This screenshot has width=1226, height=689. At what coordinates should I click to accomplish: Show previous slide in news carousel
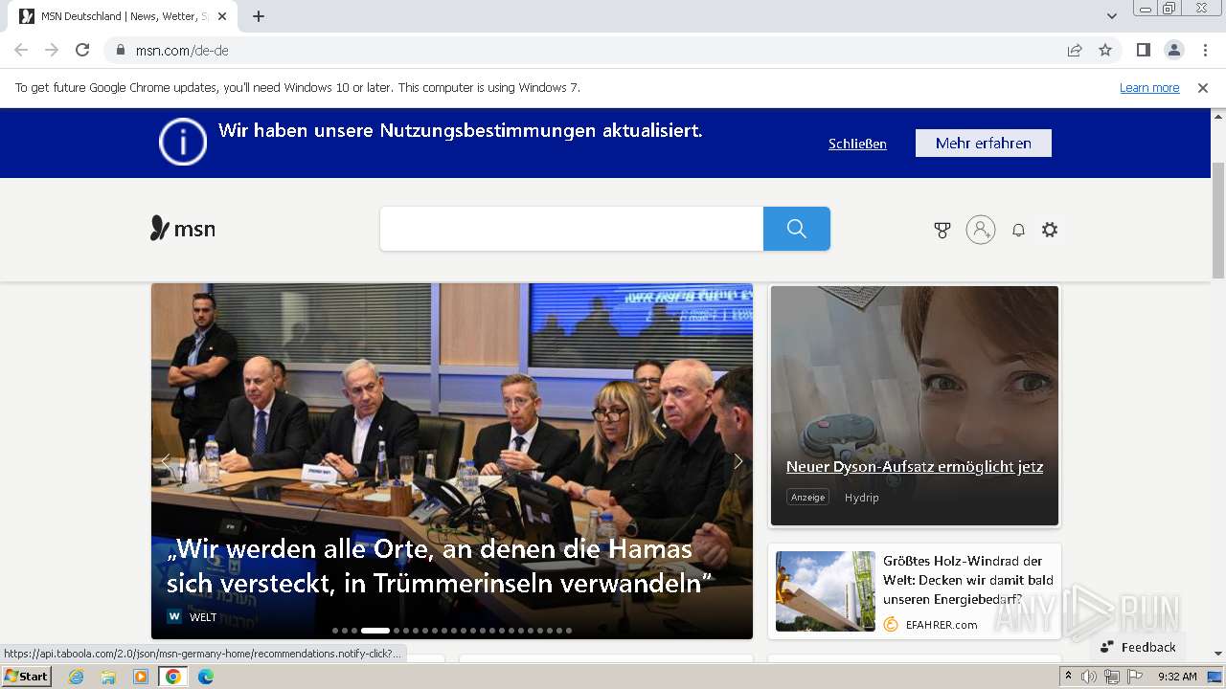click(166, 461)
